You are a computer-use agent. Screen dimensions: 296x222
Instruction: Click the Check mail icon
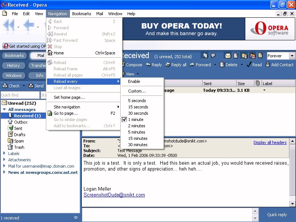point(5,85)
